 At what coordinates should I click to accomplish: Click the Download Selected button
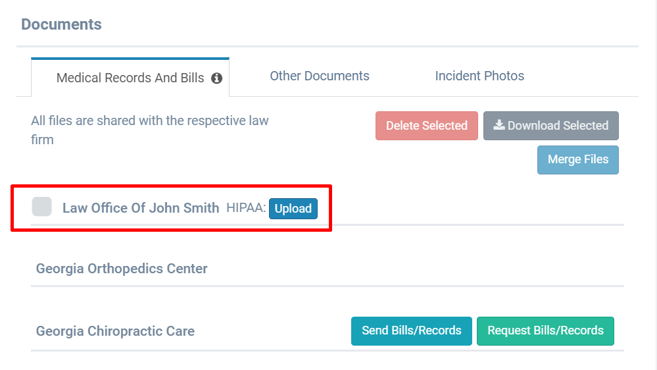(x=551, y=126)
